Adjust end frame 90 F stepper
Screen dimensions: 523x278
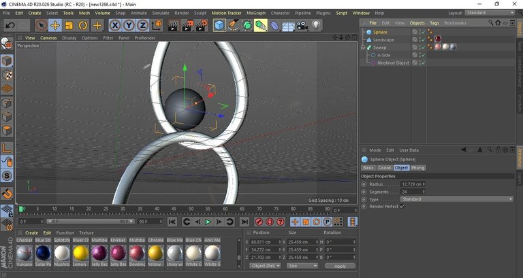(x=161, y=222)
